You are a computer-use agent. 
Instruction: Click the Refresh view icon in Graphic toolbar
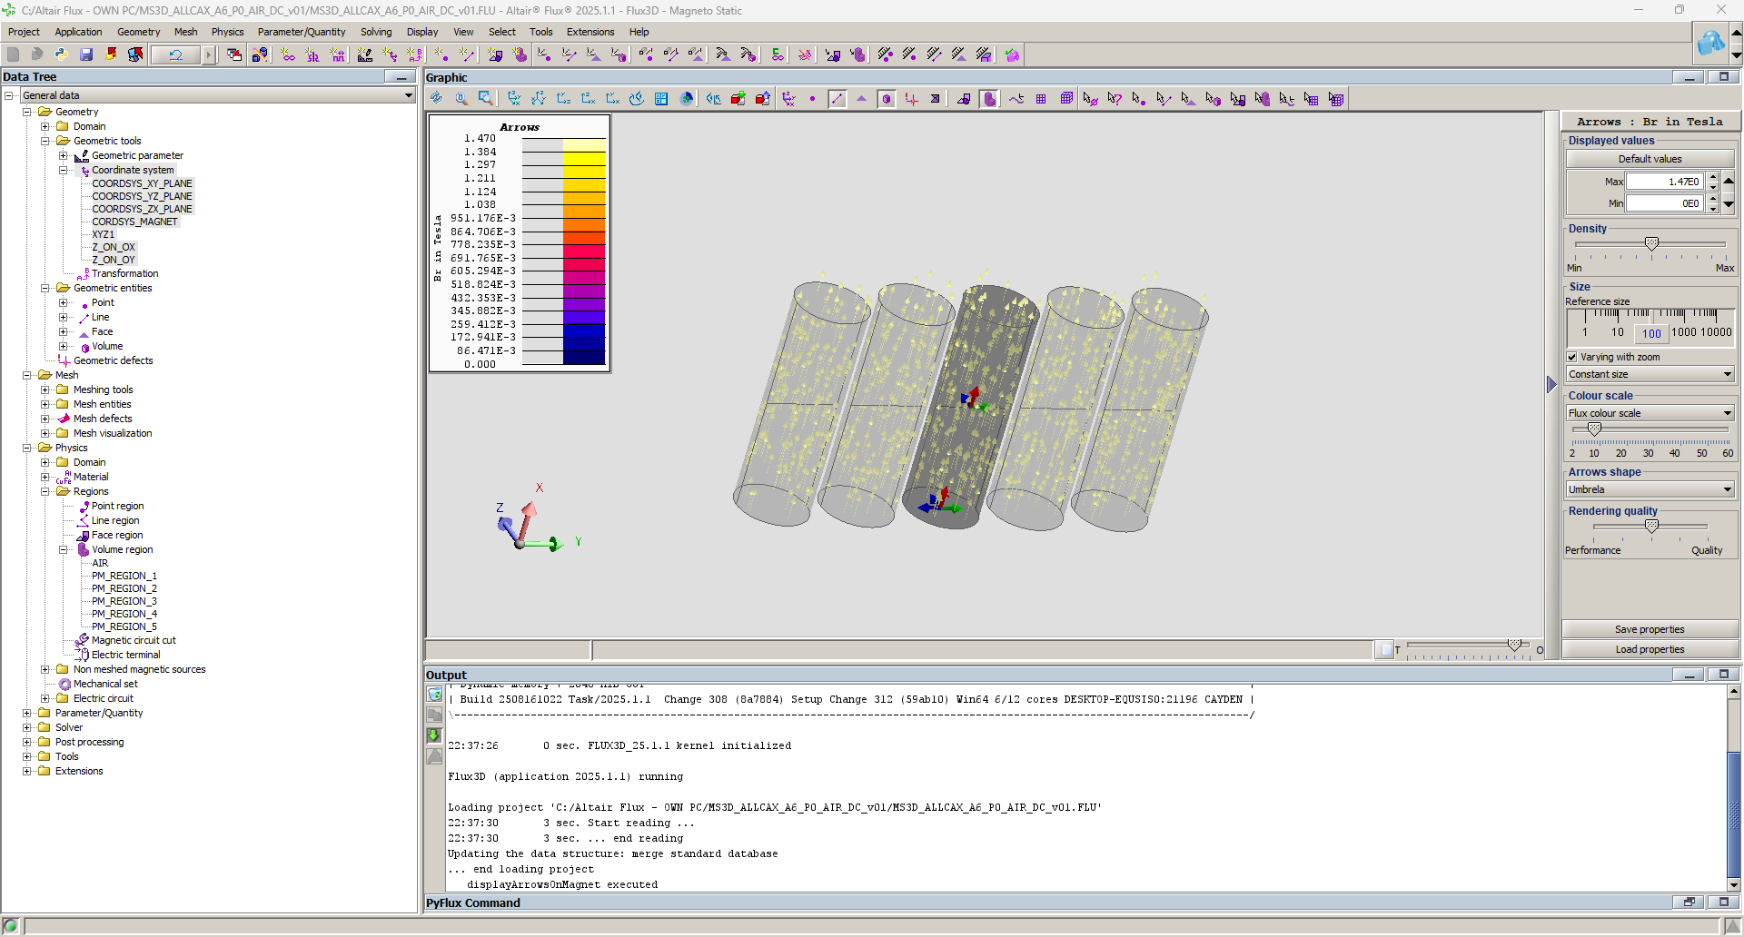coord(436,99)
